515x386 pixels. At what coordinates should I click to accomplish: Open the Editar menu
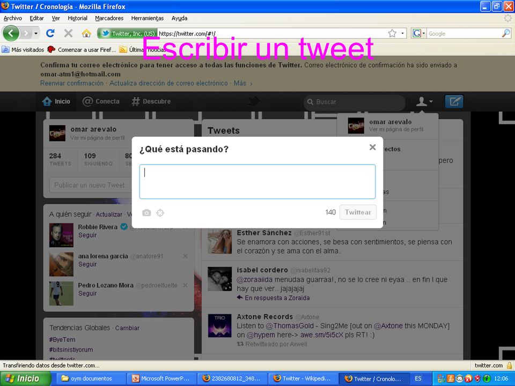[37, 18]
